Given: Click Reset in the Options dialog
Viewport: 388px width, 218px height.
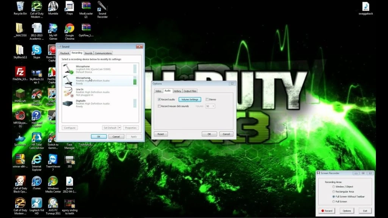Looking at the screenshot, I should pyautogui.click(x=161, y=134).
